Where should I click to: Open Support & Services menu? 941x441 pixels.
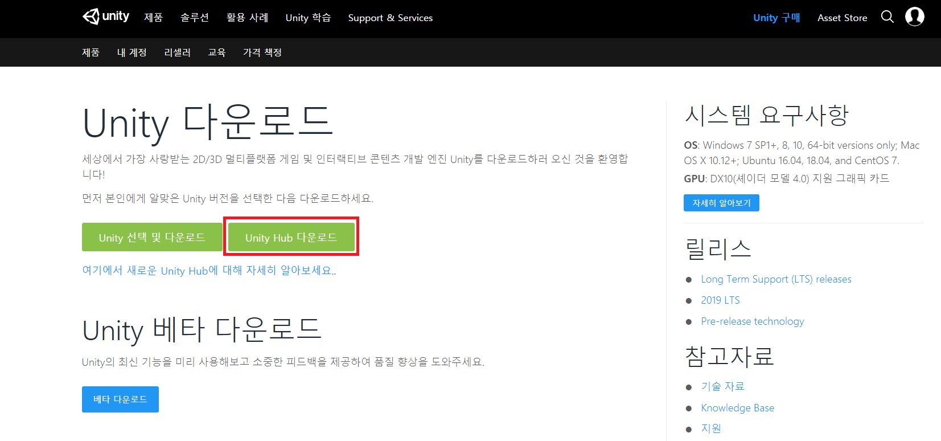pyautogui.click(x=391, y=18)
